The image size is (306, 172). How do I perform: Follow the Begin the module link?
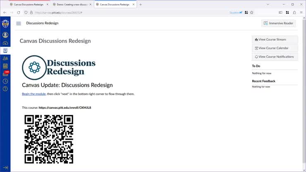coord(34,94)
